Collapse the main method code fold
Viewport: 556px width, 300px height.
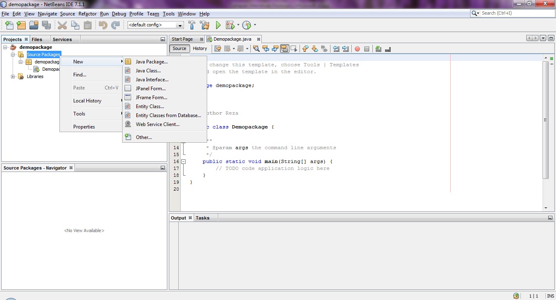[184, 161]
